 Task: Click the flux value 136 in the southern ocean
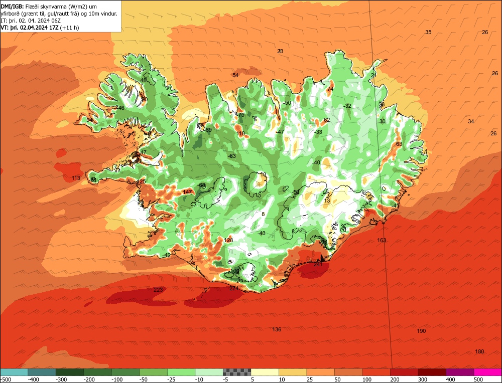pyautogui.click(x=277, y=329)
